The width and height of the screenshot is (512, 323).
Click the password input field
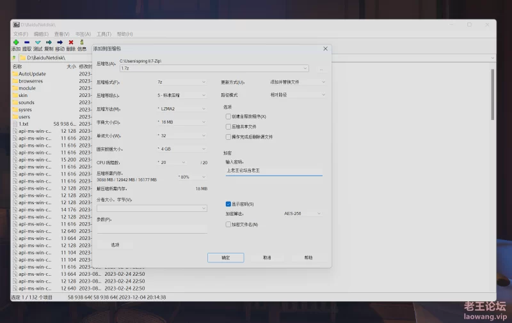pos(274,170)
